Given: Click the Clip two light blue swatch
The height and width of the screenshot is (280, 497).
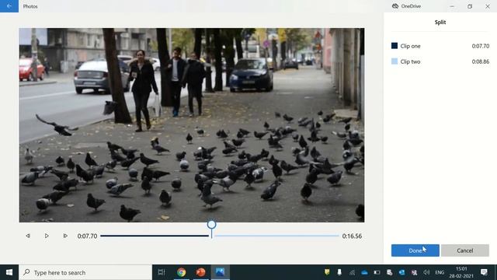Looking at the screenshot, I should (394, 61).
